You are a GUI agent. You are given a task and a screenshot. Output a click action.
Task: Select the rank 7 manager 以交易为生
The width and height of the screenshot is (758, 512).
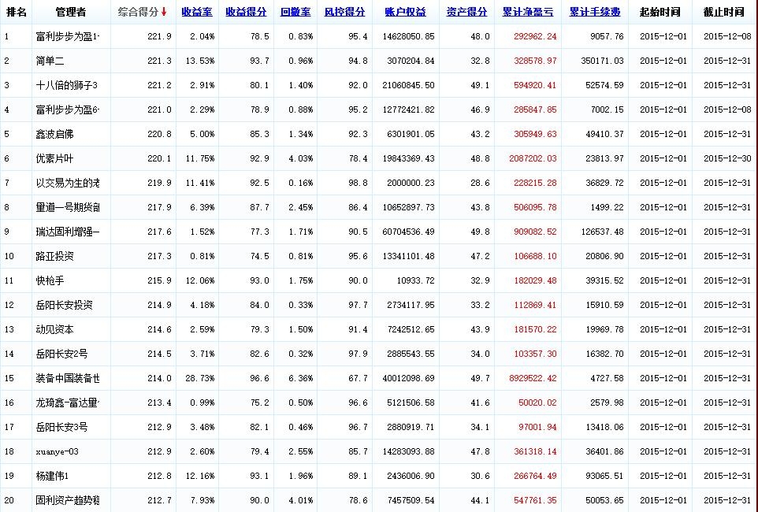pos(68,183)
